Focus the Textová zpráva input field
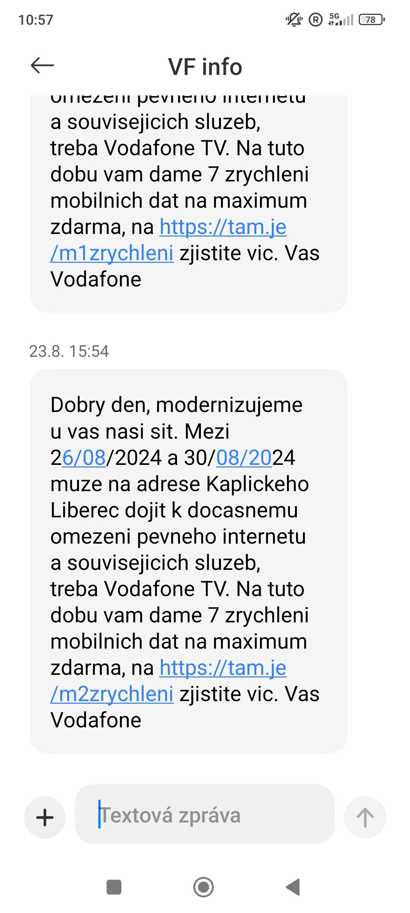This screenshot has height=913, width=410. 205,814
